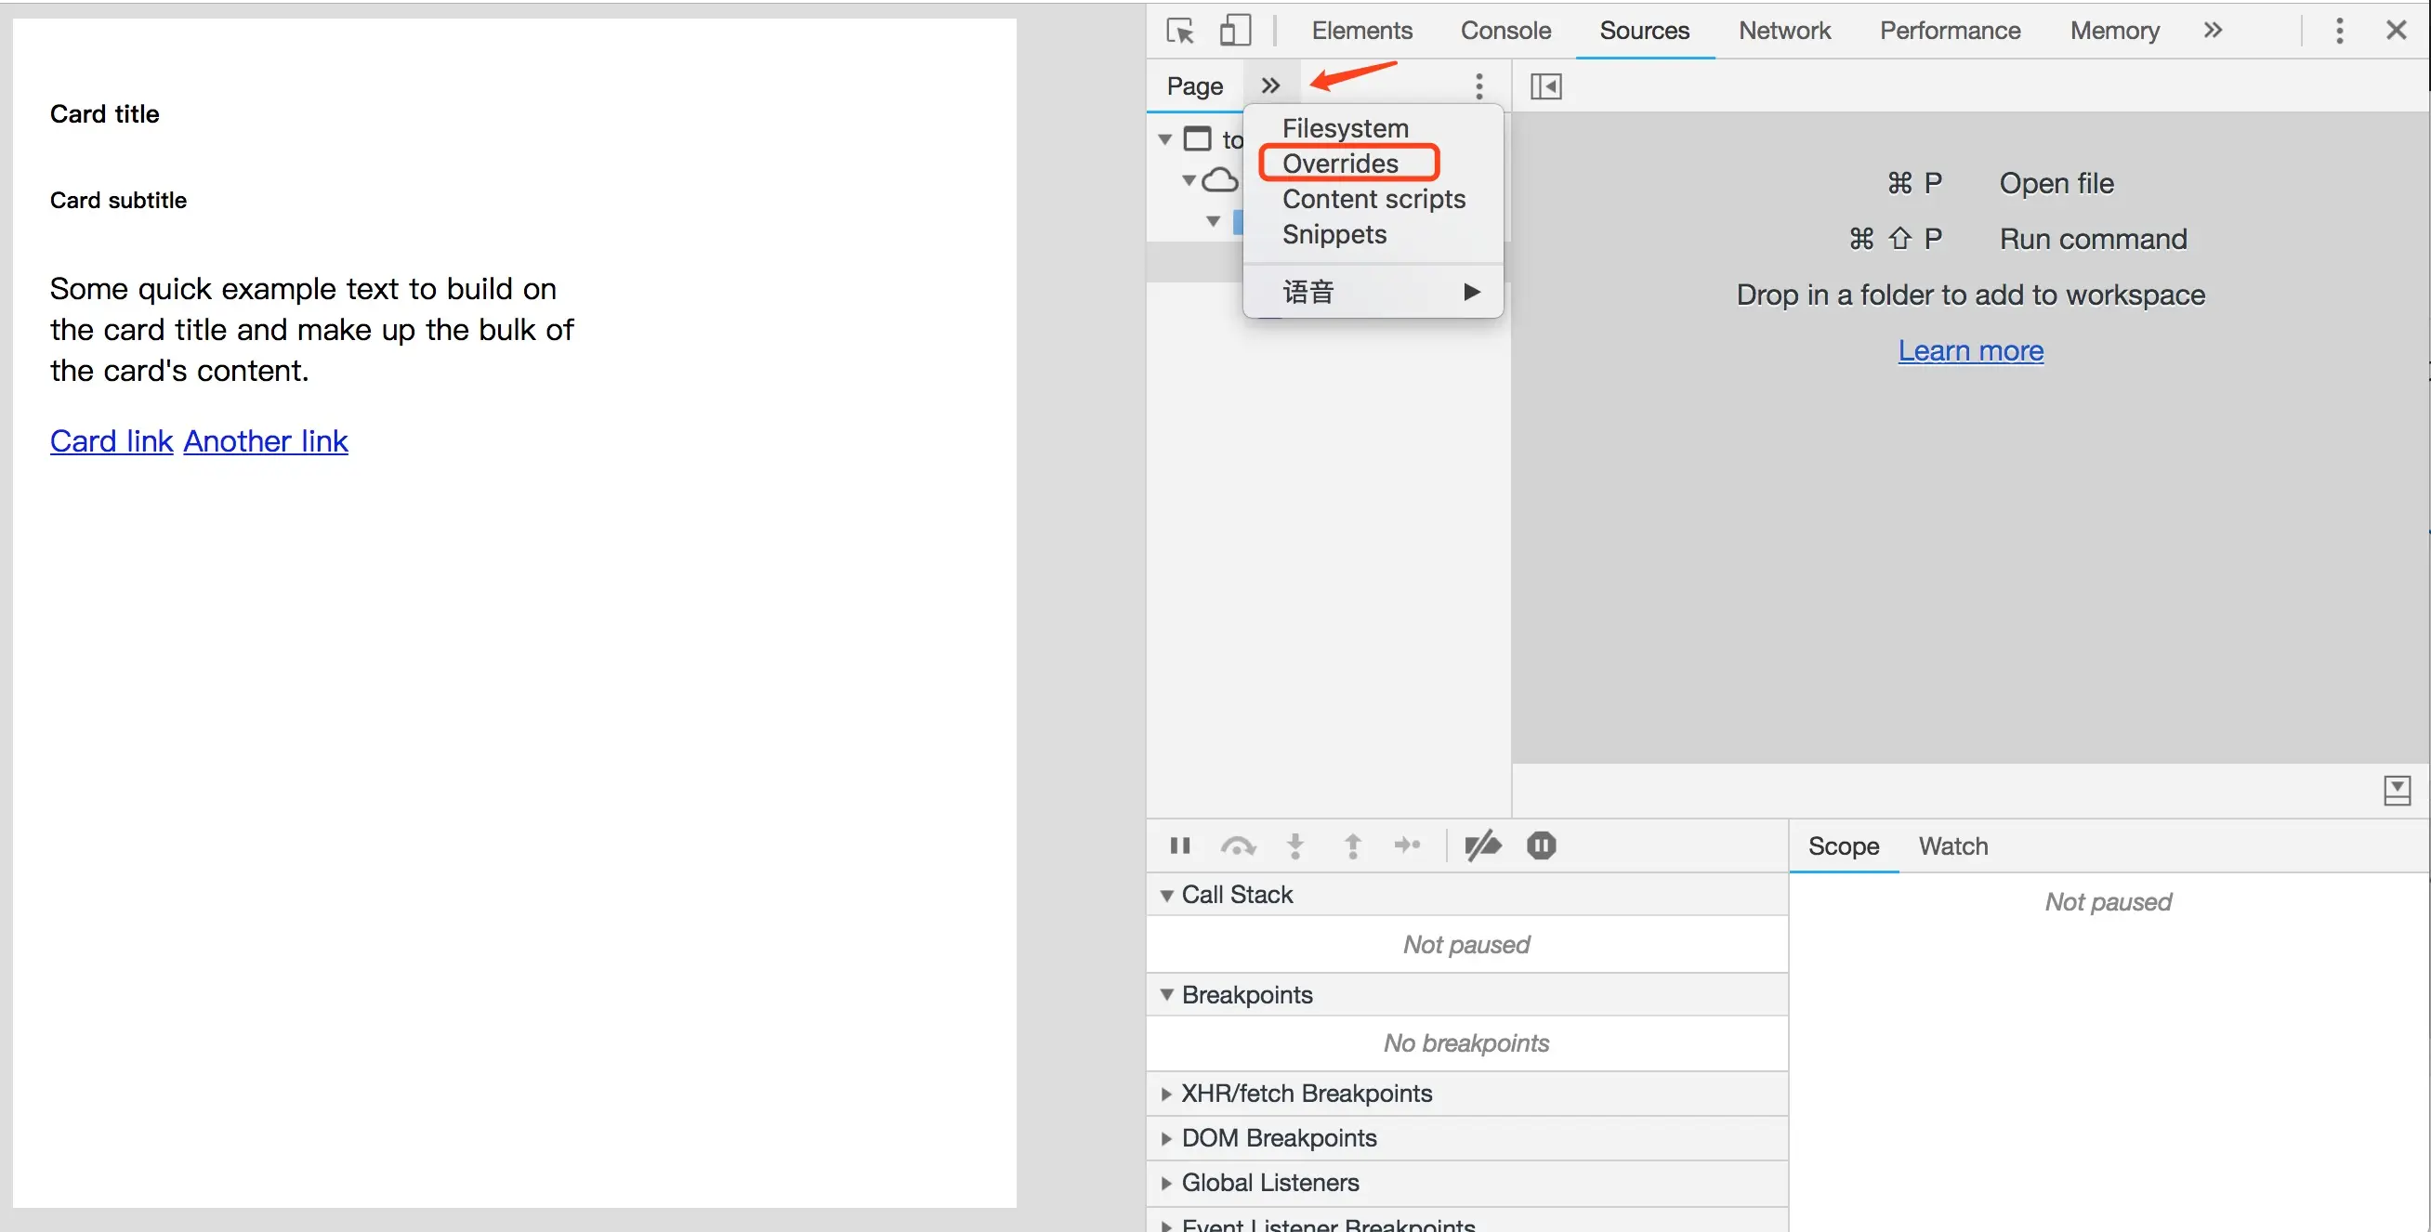Switch to the Network tab

coord(1783,30)
